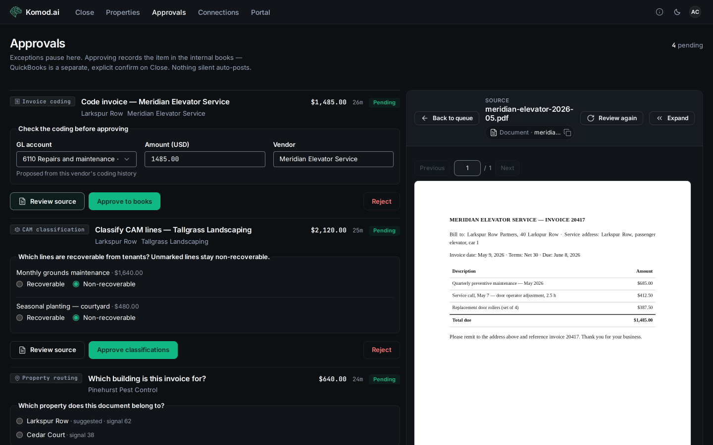Reject the Meridian Elevator Service invoice

(382, 201)
